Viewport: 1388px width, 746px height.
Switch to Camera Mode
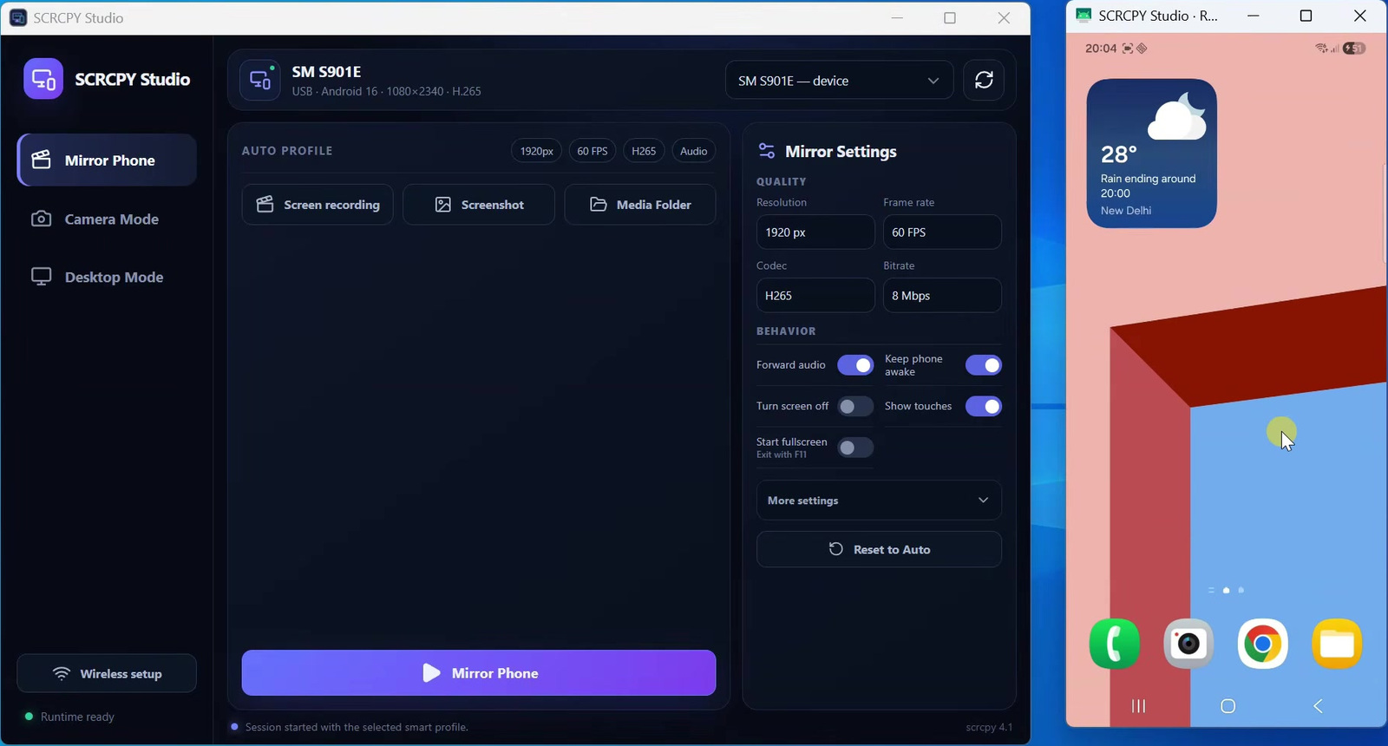click(108, 219)
